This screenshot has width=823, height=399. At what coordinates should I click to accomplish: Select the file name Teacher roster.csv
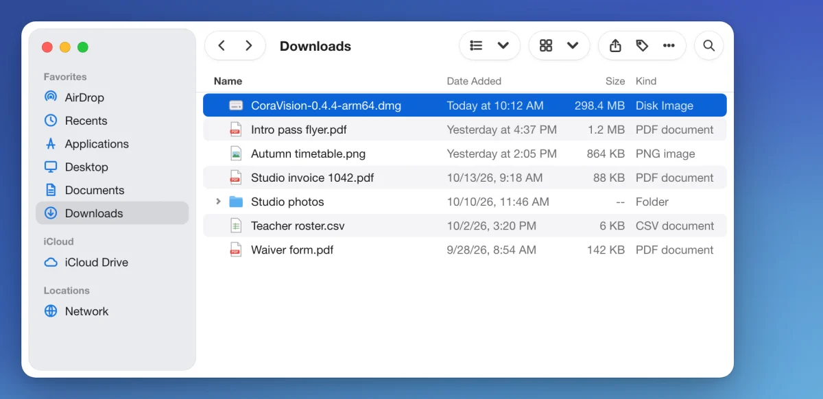point(298,226)
